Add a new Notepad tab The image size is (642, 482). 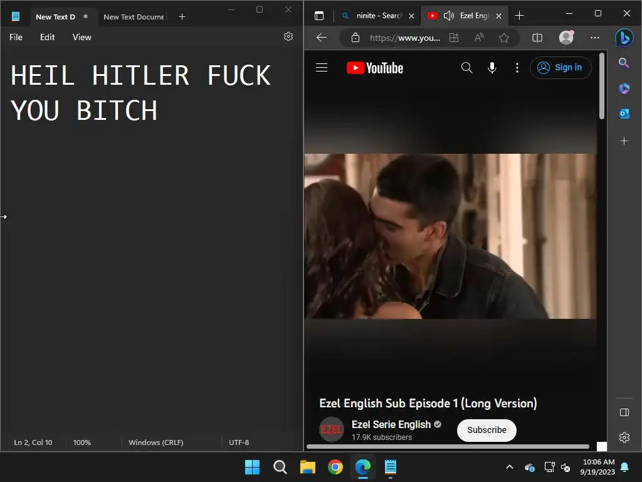click(x=182, y=17)
